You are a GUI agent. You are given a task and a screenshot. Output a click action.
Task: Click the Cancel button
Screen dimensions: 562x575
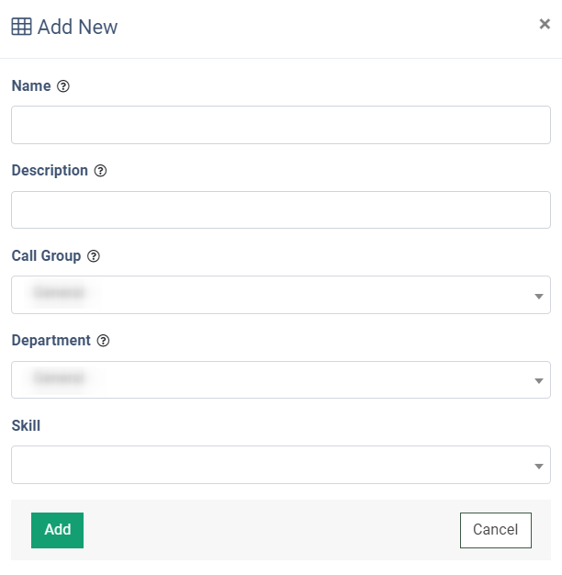[496, 530]
